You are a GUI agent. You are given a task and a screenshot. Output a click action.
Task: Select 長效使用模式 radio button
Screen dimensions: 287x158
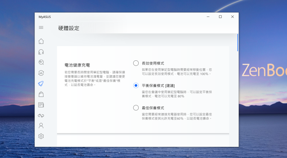[136, 63]
